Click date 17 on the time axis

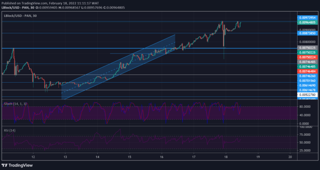click(x=194, y=157)
